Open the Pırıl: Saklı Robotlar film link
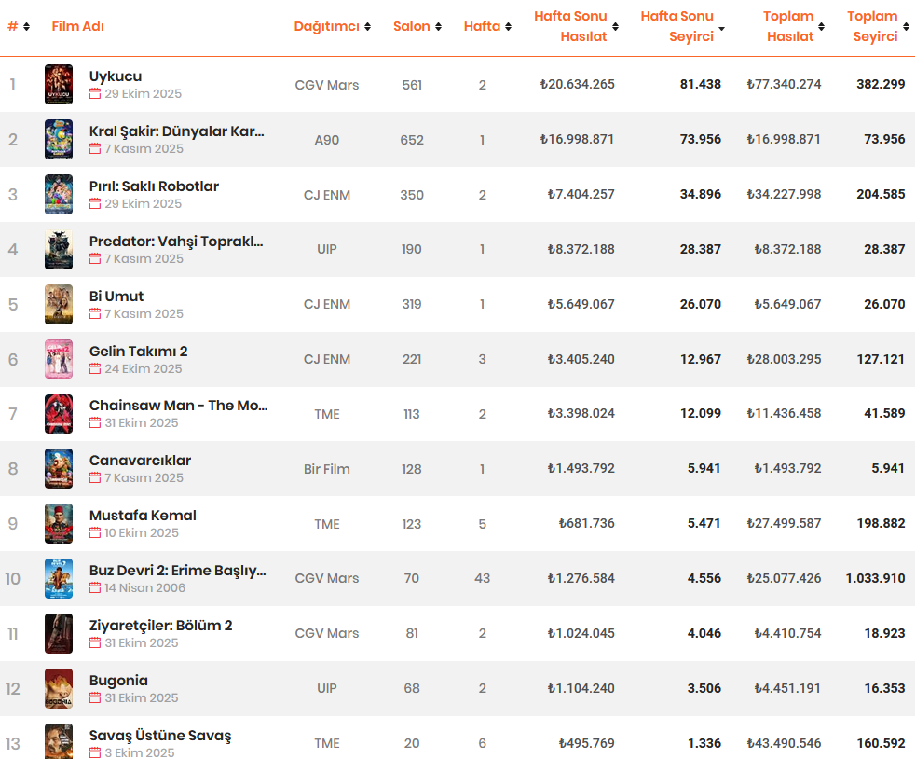Viewport: 916px width, 759px height. tap(154, 186)
